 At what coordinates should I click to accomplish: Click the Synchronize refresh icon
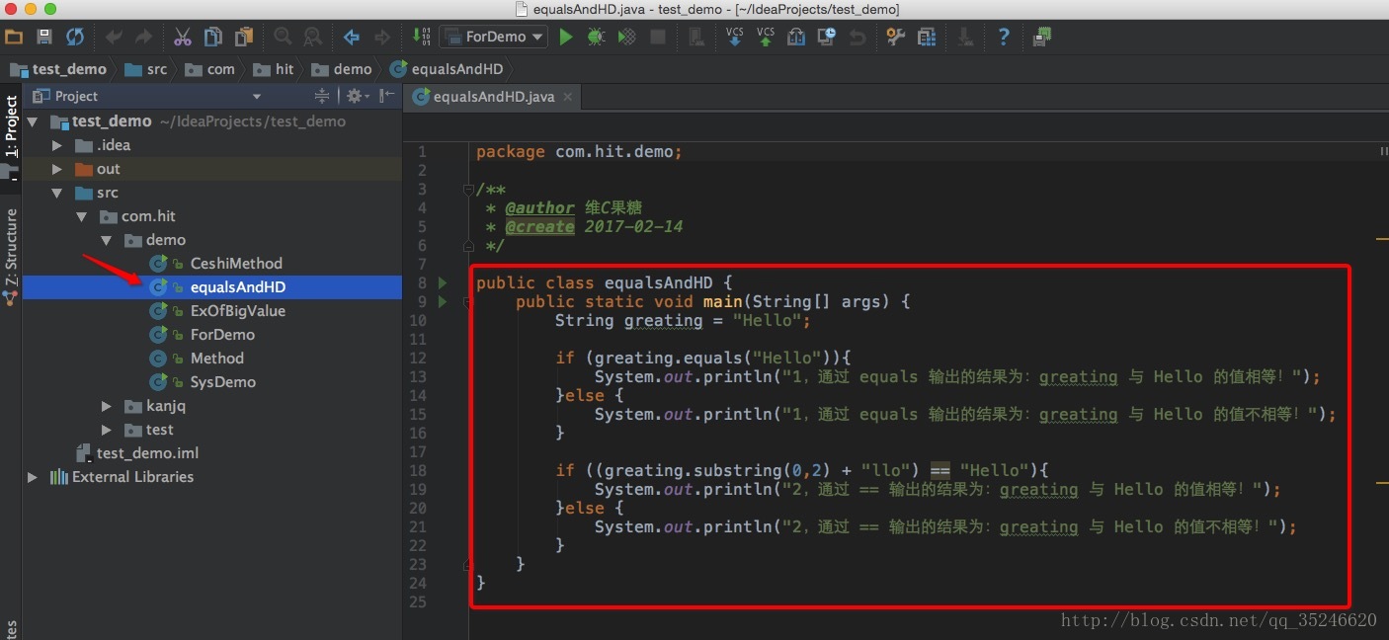(x=75, y=37)
